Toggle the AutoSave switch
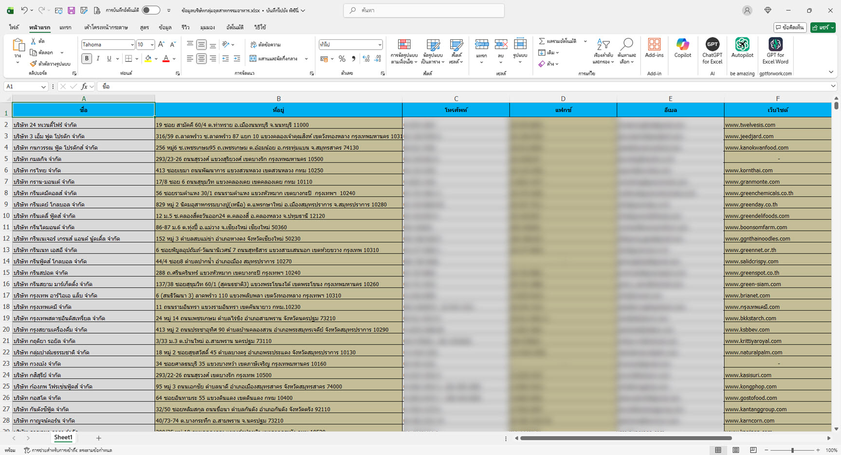Screen dimensions: 841x455 [151, 10]
